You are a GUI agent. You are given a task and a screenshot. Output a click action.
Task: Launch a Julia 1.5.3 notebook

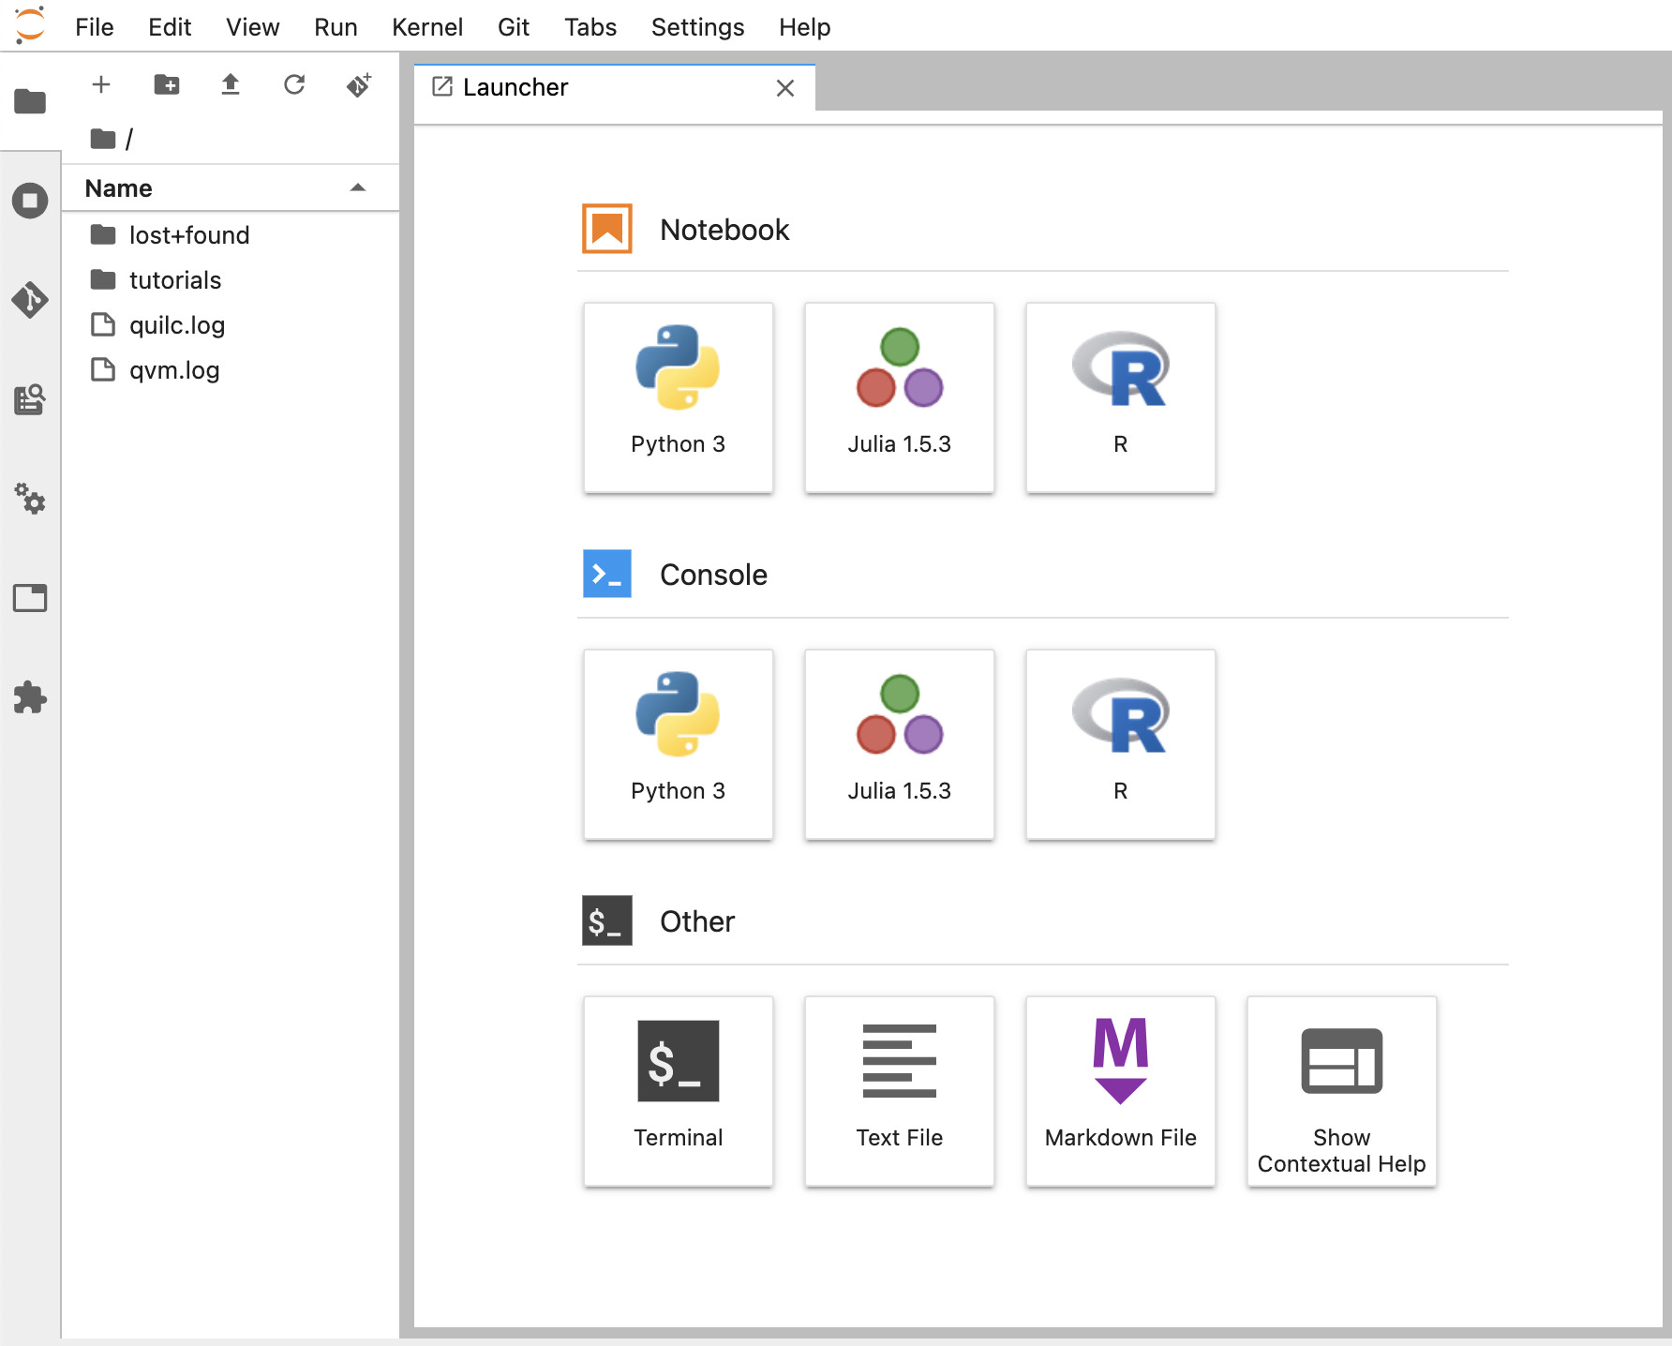pyautogui.click(x=900, y=397)
